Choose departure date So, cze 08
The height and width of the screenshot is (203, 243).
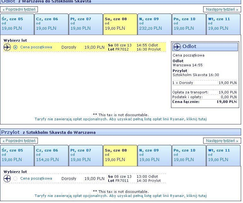click(x=120, y=24)
